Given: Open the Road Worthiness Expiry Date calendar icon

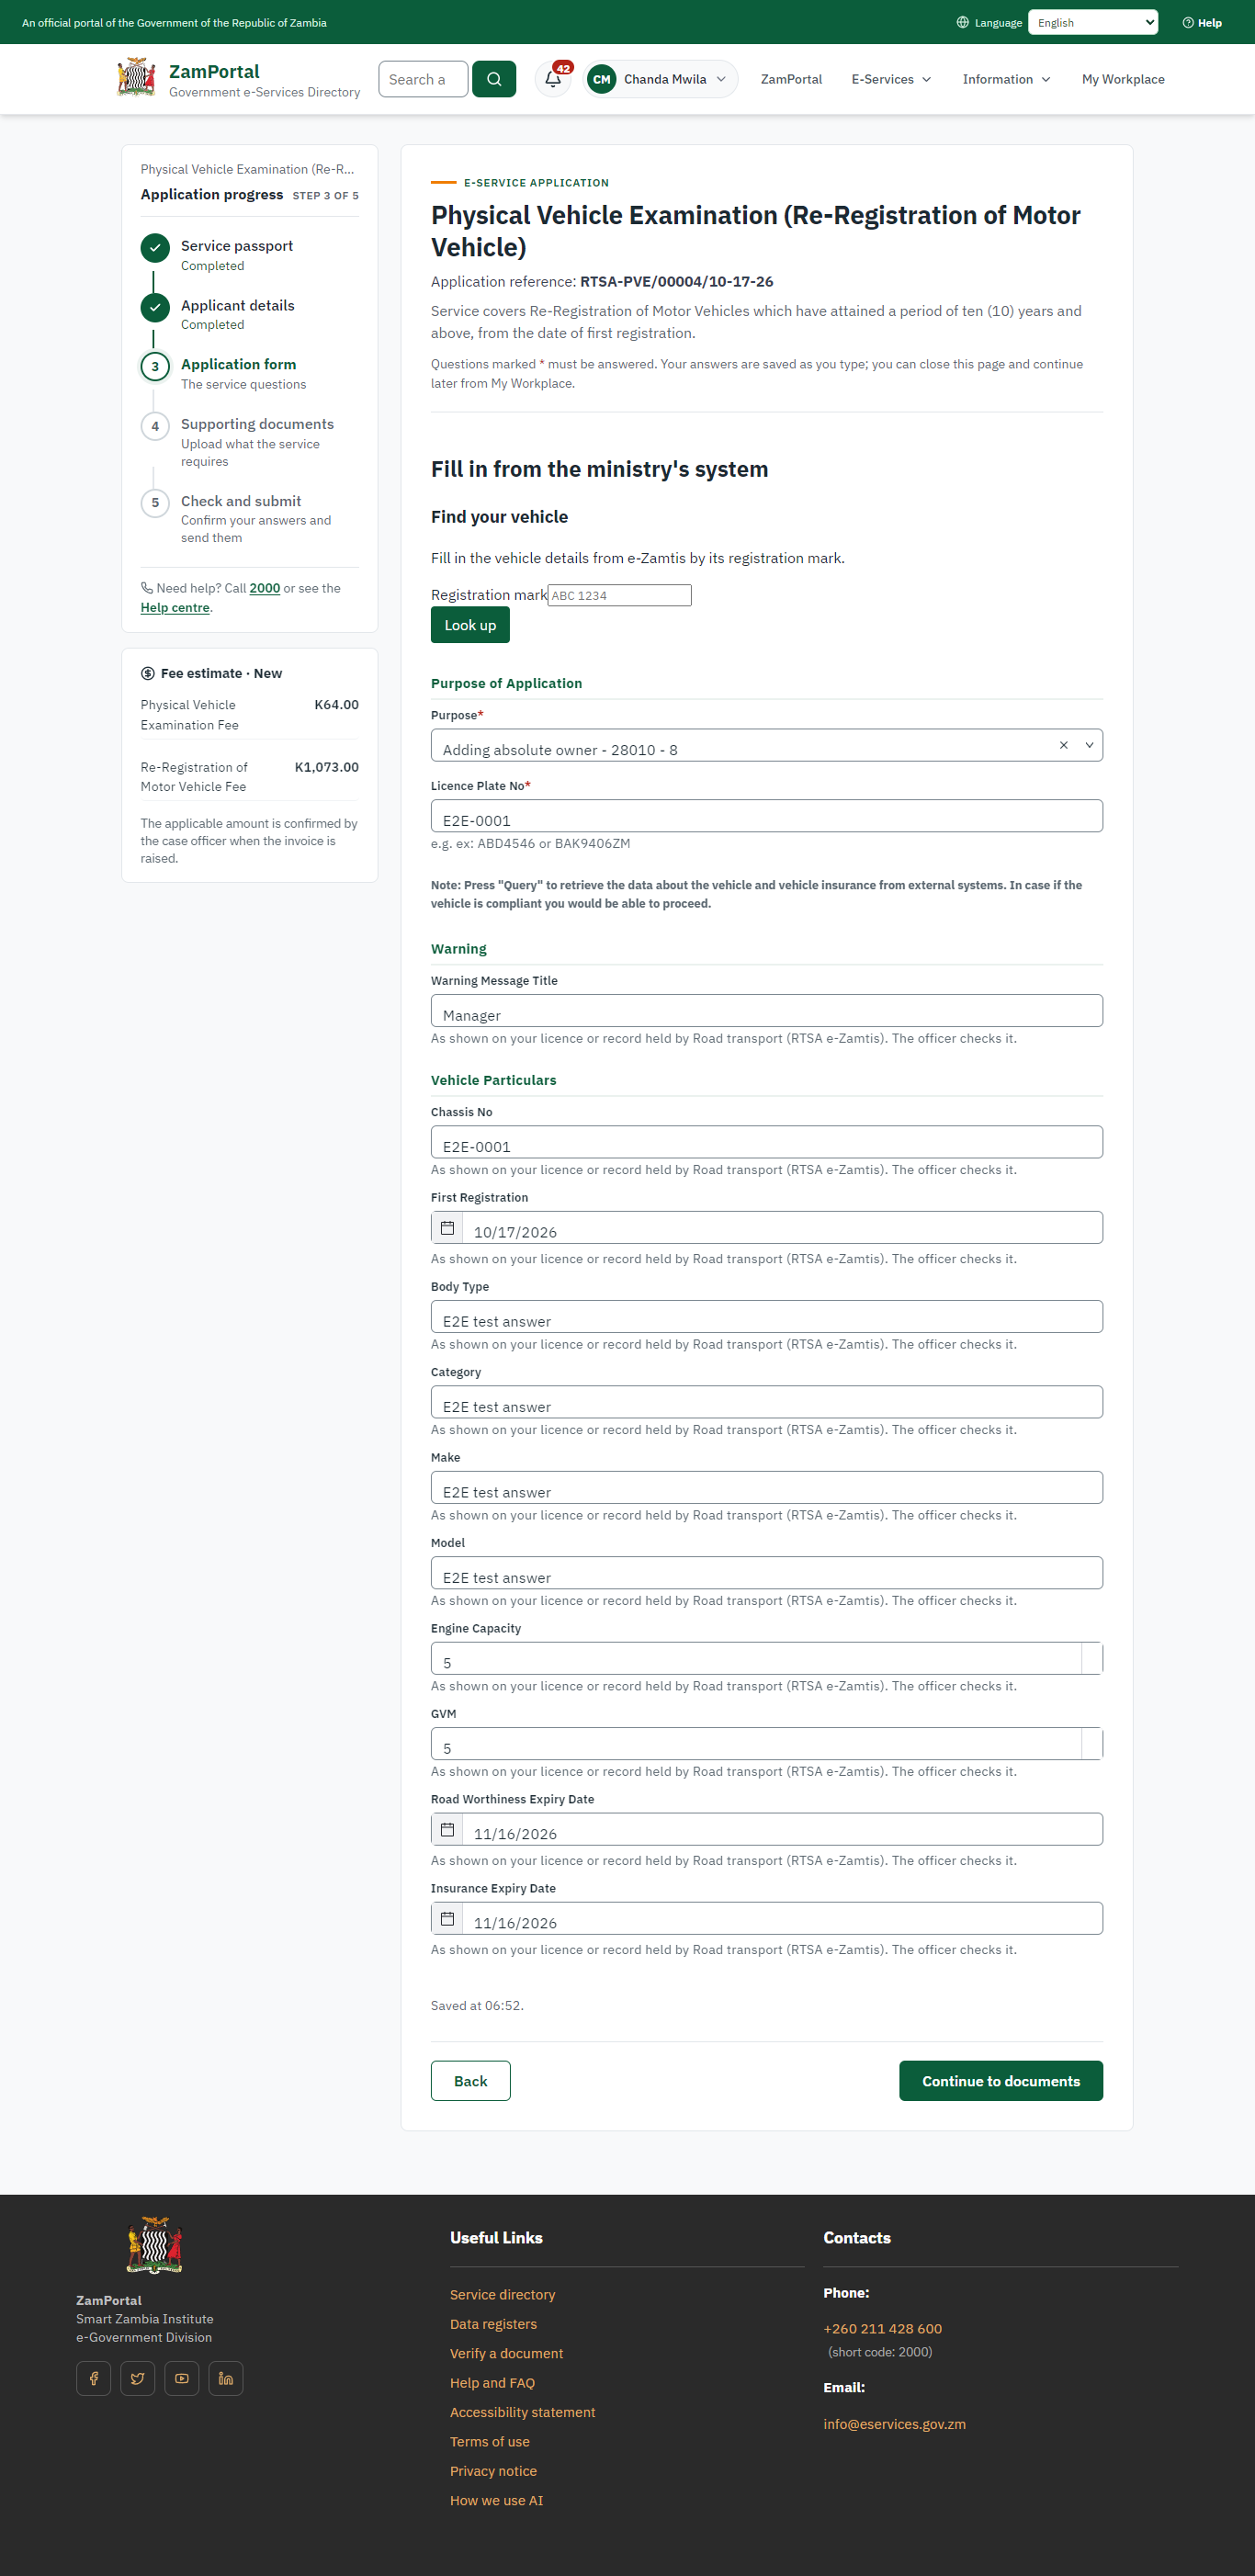Looking at the screenshot, I should coord(447,1829).
